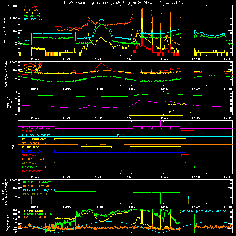This screenshot has height=236, width=236.
Task: Click the red BAD_PACKETS tick near 17:13
Action: coord(223,171)
